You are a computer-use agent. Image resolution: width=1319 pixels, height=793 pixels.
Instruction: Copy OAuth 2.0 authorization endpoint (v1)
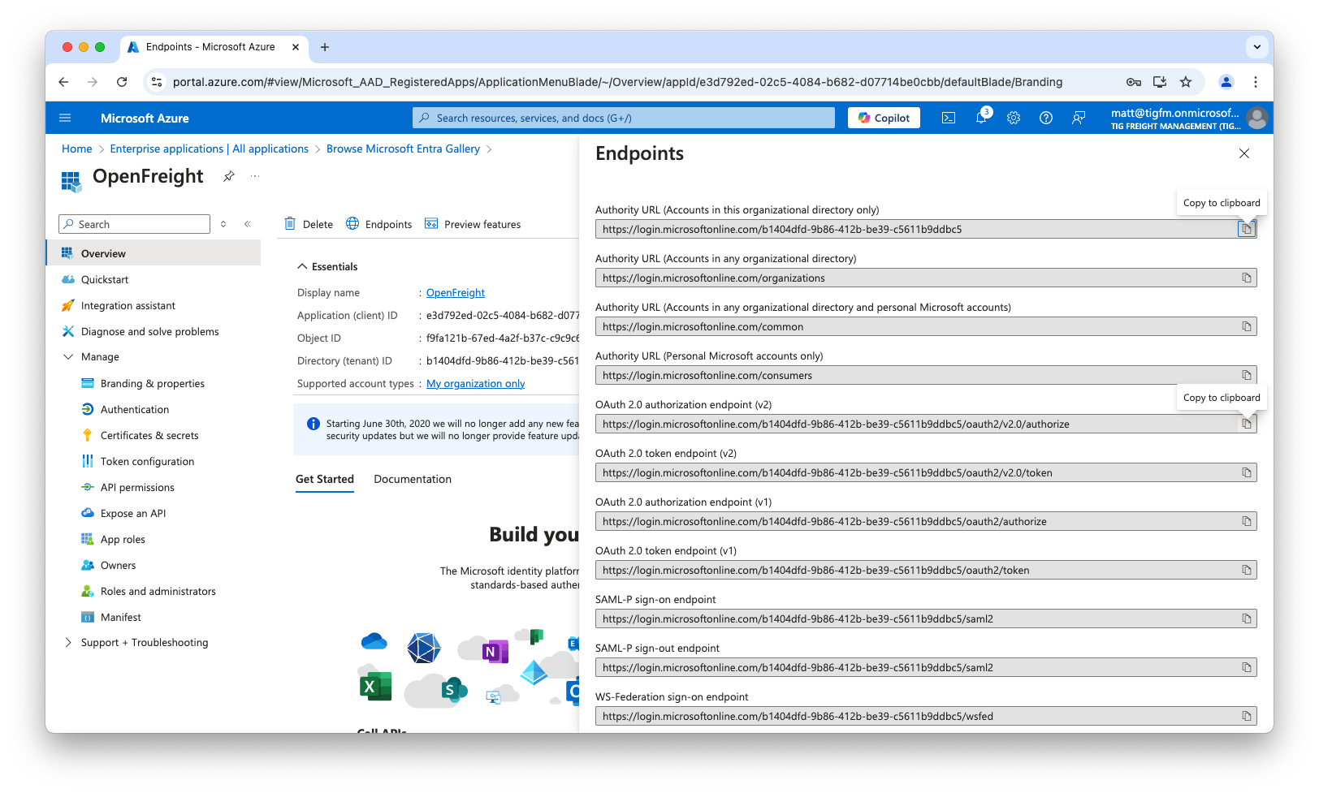(x=1246, y=521)
